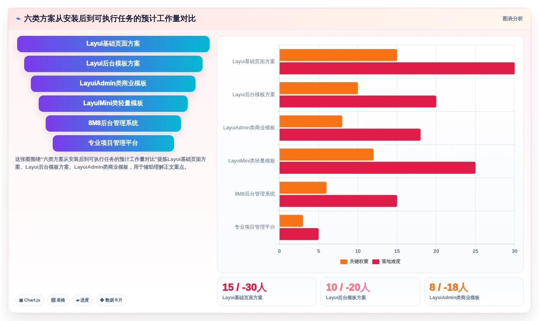This screenshot has height=321, width=539.
Task: Click orange bar for Layui基础页面方案
Action: pos(338,55)
